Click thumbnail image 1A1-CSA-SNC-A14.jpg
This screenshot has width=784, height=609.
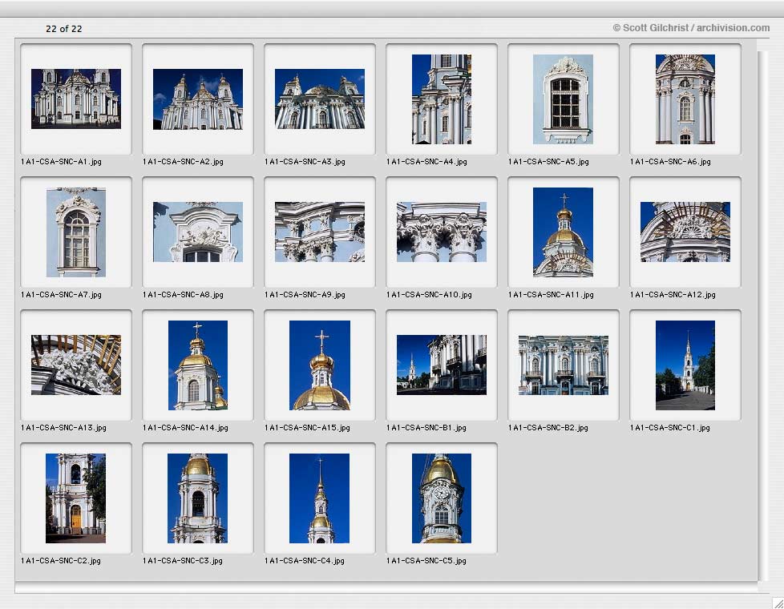(198, 365)
